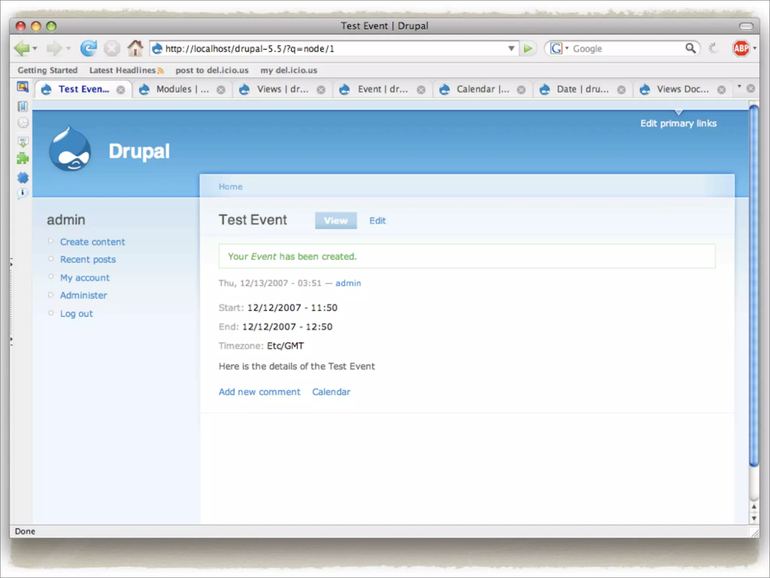
Task: Open the Back button history dropdown
Action: tap(35, 49)
